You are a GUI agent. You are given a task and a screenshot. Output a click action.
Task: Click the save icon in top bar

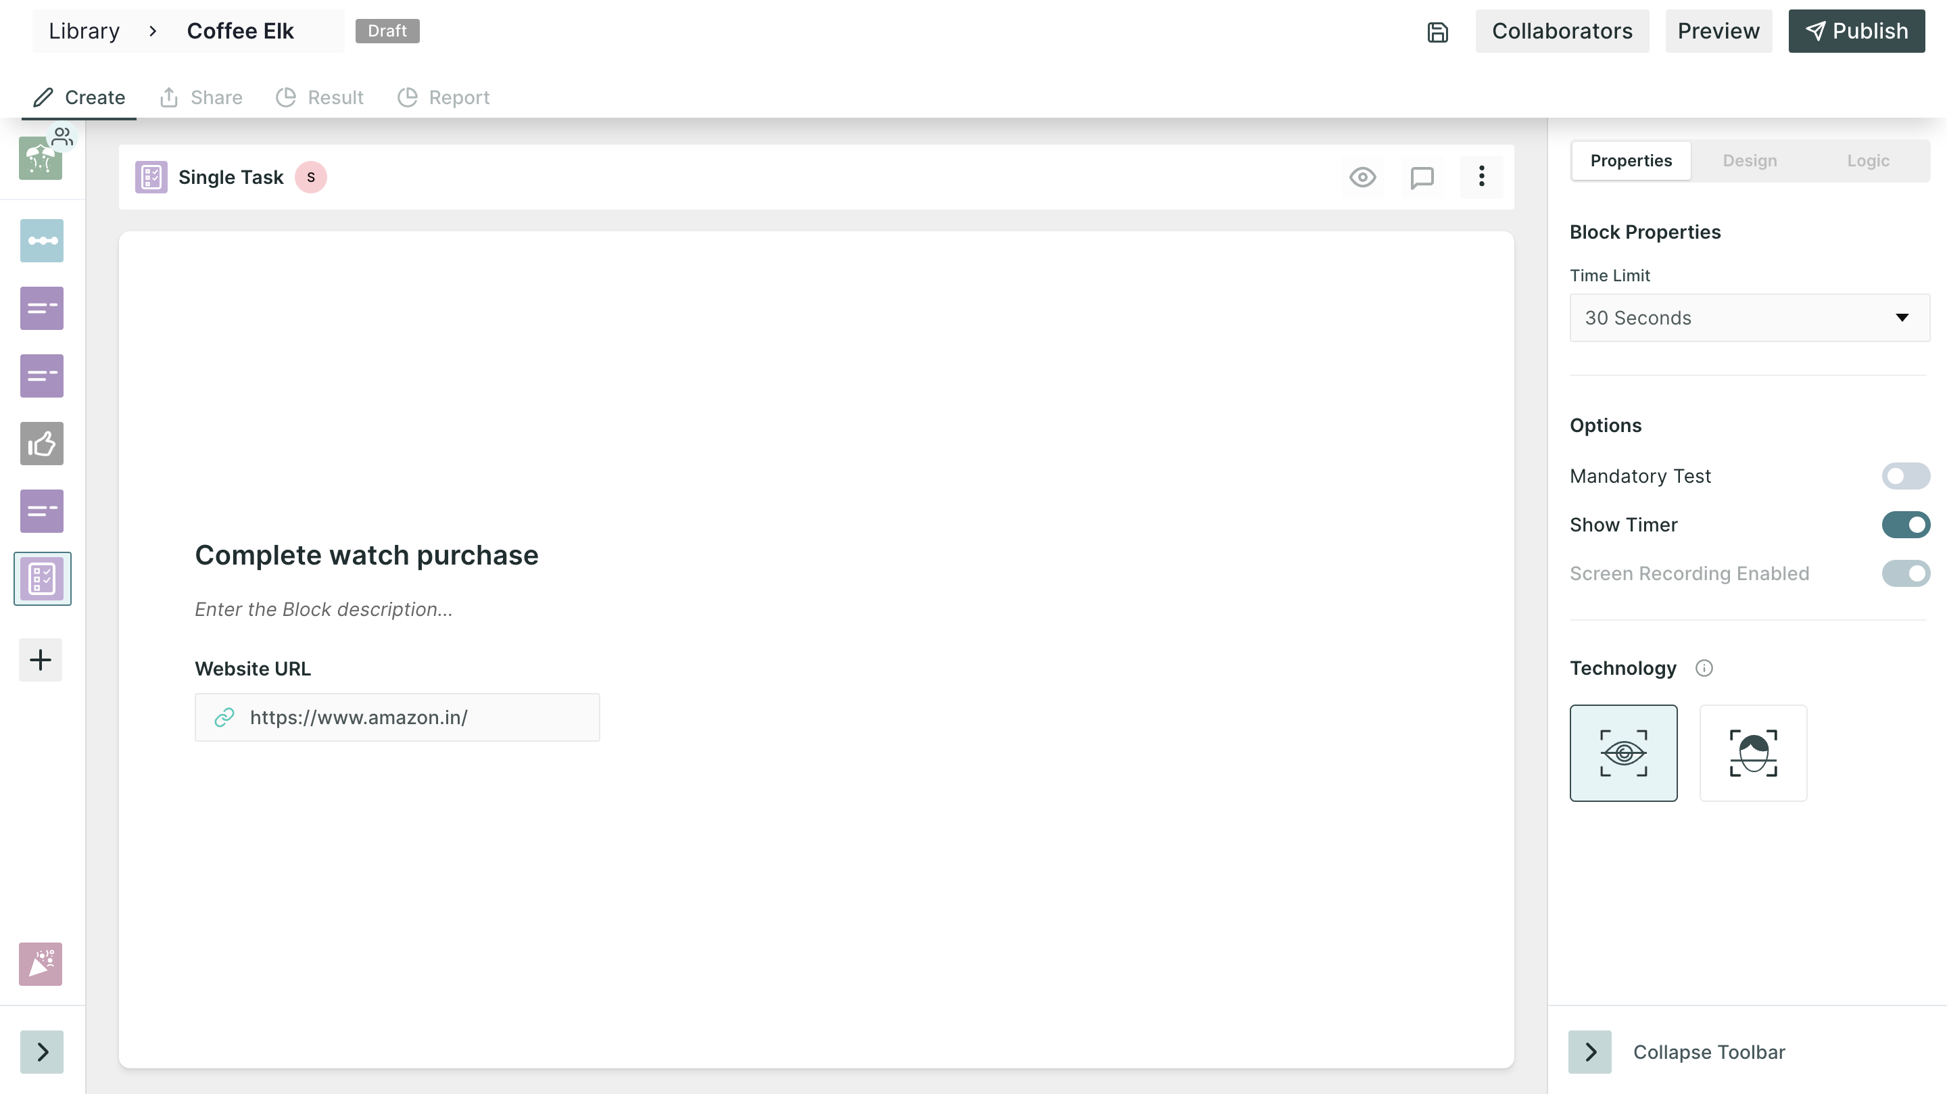1437,32
